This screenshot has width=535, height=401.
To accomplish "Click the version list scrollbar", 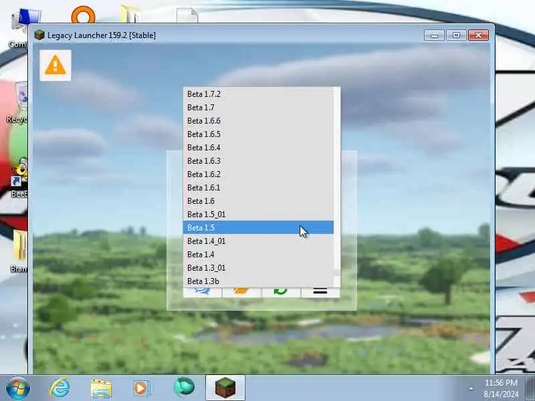I will point(337,187).
